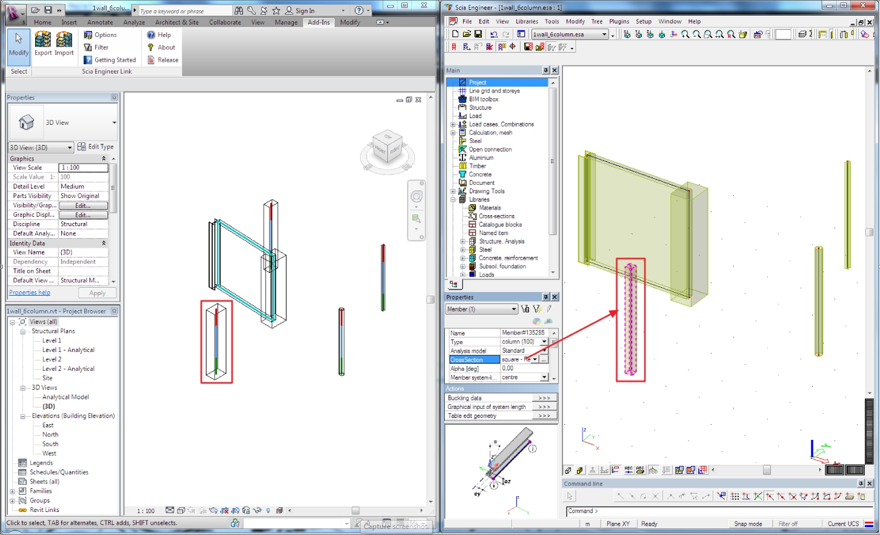
Task: Switch to the Add-Ins ribbon tab
Action: coord(319,22)
